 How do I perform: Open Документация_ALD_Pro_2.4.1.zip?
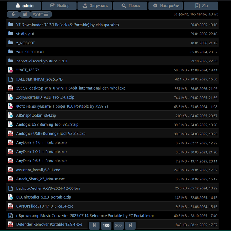coord(45,97)
